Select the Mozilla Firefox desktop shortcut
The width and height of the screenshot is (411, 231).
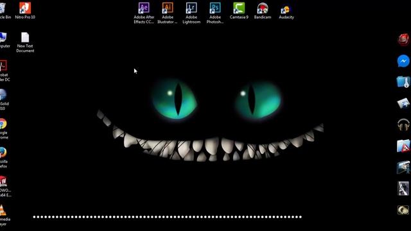pyautogui.click(x=3, y=158)
